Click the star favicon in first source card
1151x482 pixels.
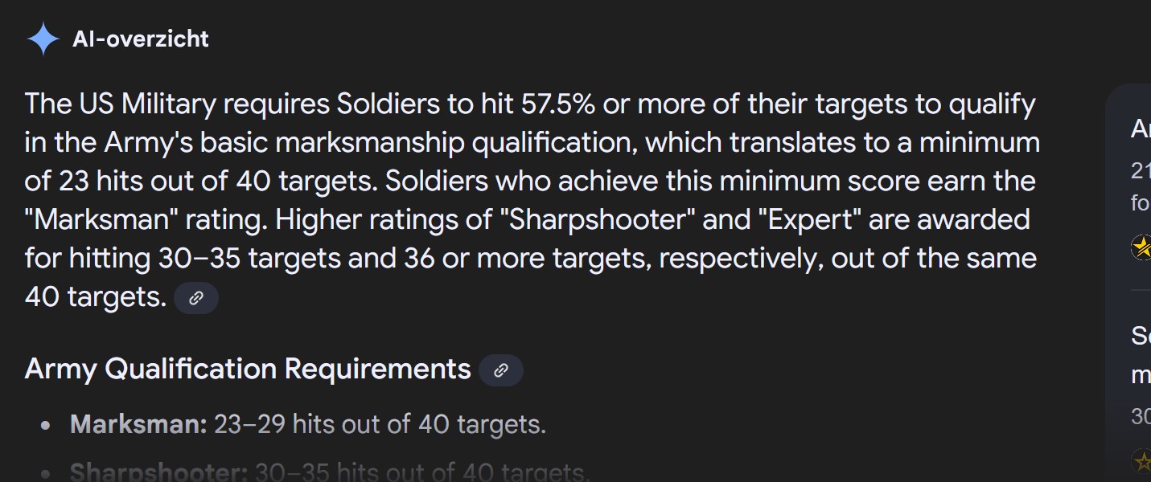[x=1142, y=247]
